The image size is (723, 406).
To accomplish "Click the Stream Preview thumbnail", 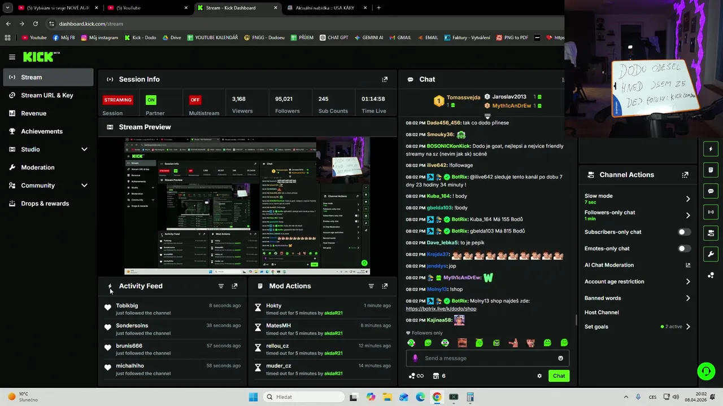I will [x=247, y=206].
